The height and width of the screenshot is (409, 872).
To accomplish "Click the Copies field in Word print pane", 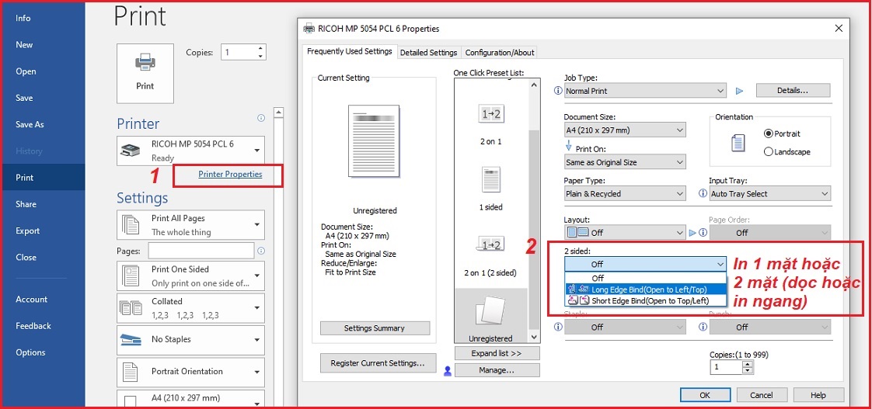I will (238, 53).
